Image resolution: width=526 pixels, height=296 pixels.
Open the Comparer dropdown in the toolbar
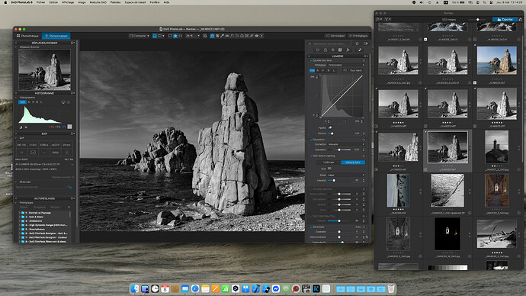pos(140,36)
